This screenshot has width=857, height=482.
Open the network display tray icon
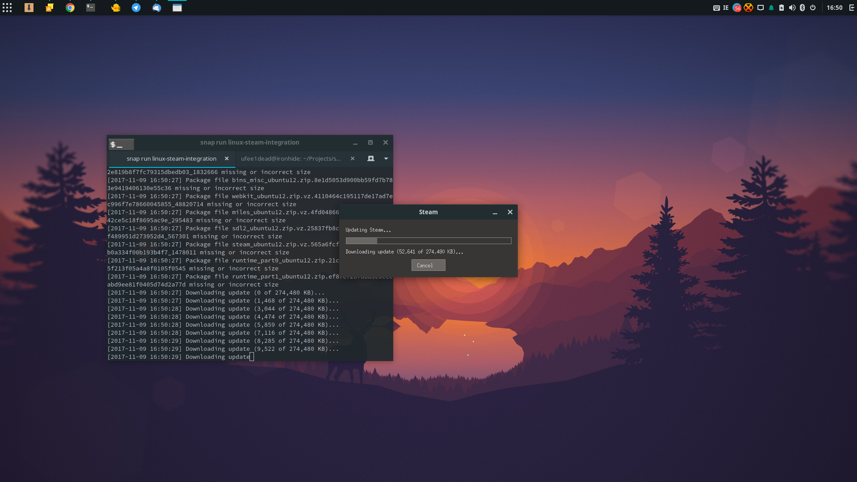pos(761,8)
